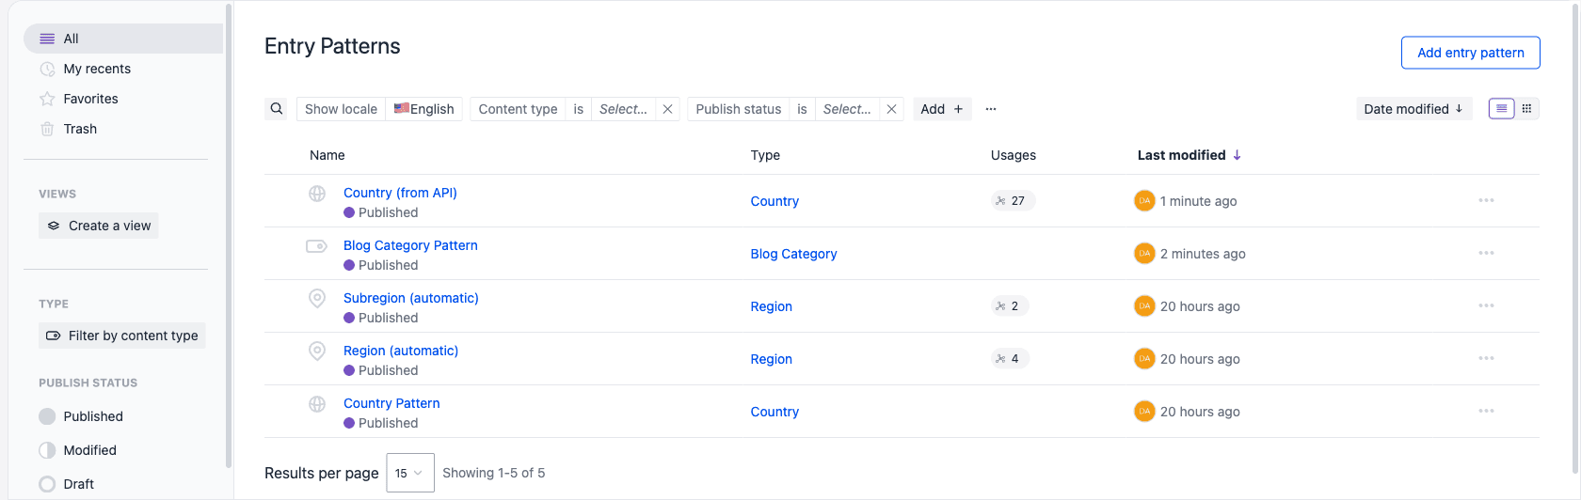Click toggle-shaped icon beside Blog Category Pattern
The width and height of the screenshot is (1581, 500).
(316, 246)
